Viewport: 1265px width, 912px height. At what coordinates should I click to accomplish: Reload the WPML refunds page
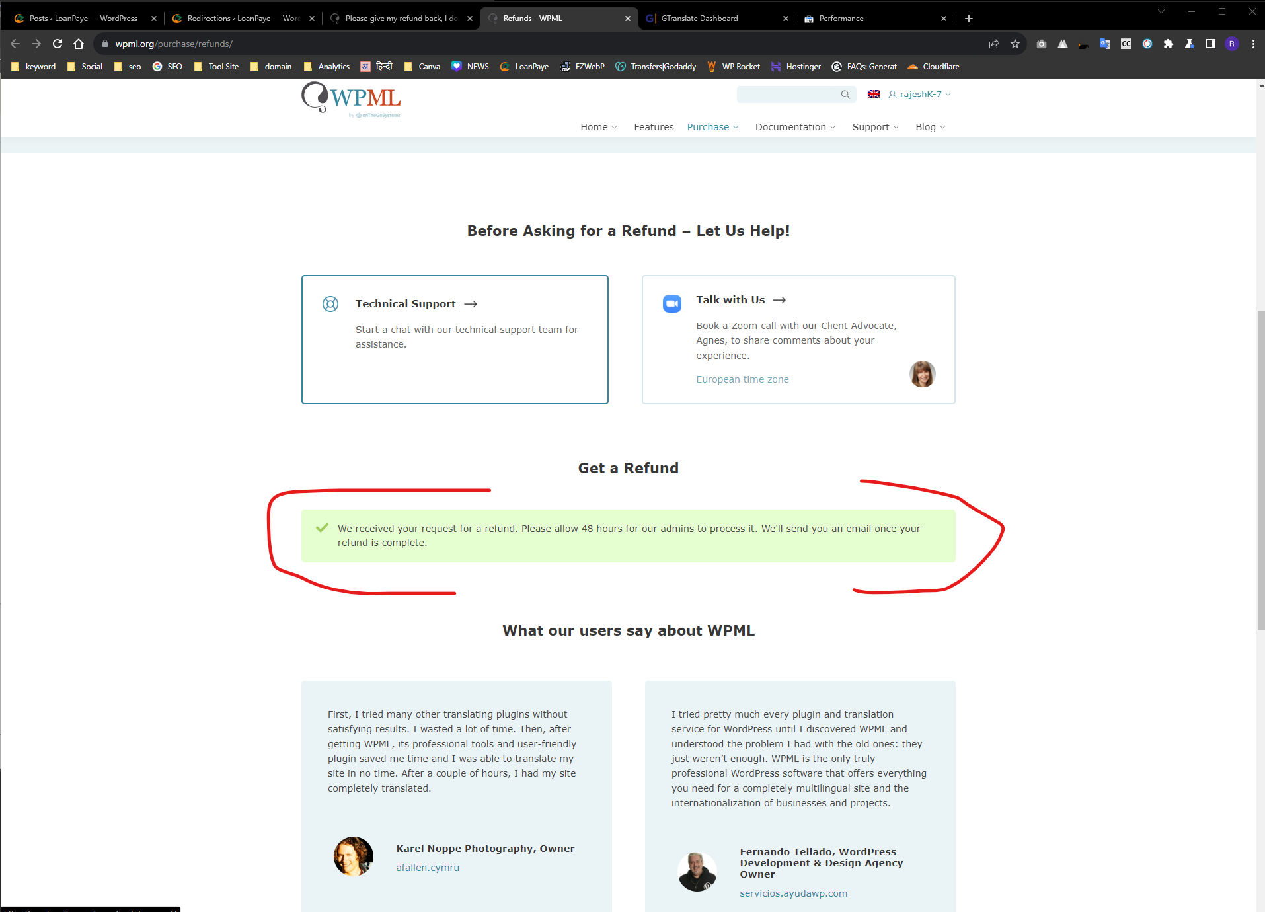click(x=57, y=44)
